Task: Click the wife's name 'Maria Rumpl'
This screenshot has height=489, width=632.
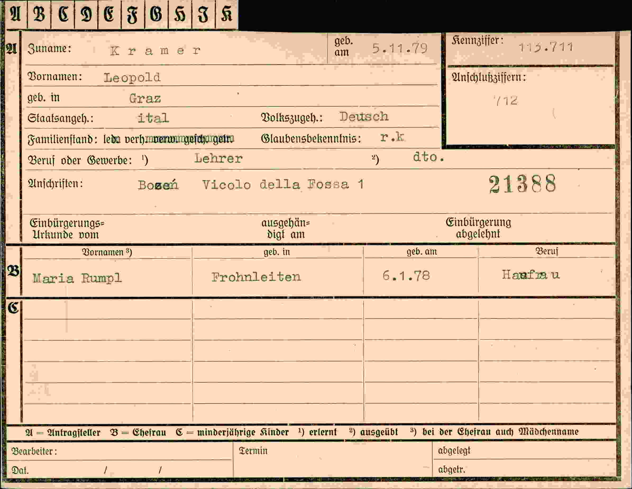Action: (x=77, y=279)
